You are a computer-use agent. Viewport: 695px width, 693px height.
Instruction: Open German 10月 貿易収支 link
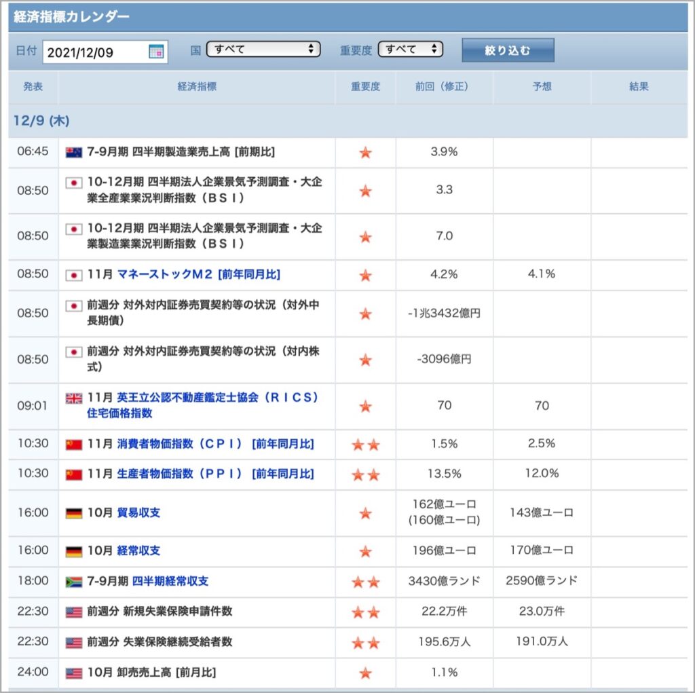tap(138, 512)
